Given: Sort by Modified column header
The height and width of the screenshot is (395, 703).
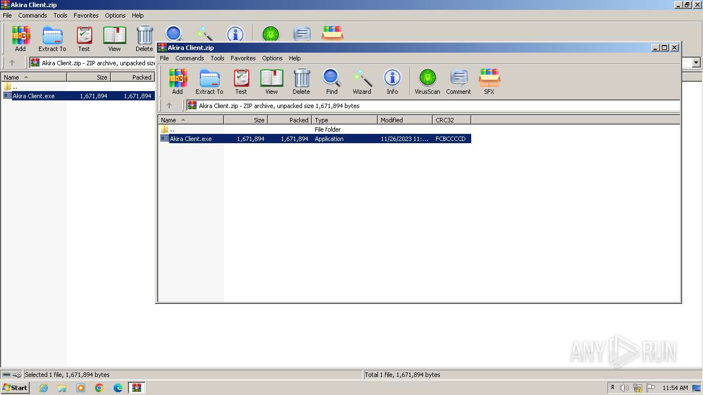Looking at the screenshot, I should [405, 120].
